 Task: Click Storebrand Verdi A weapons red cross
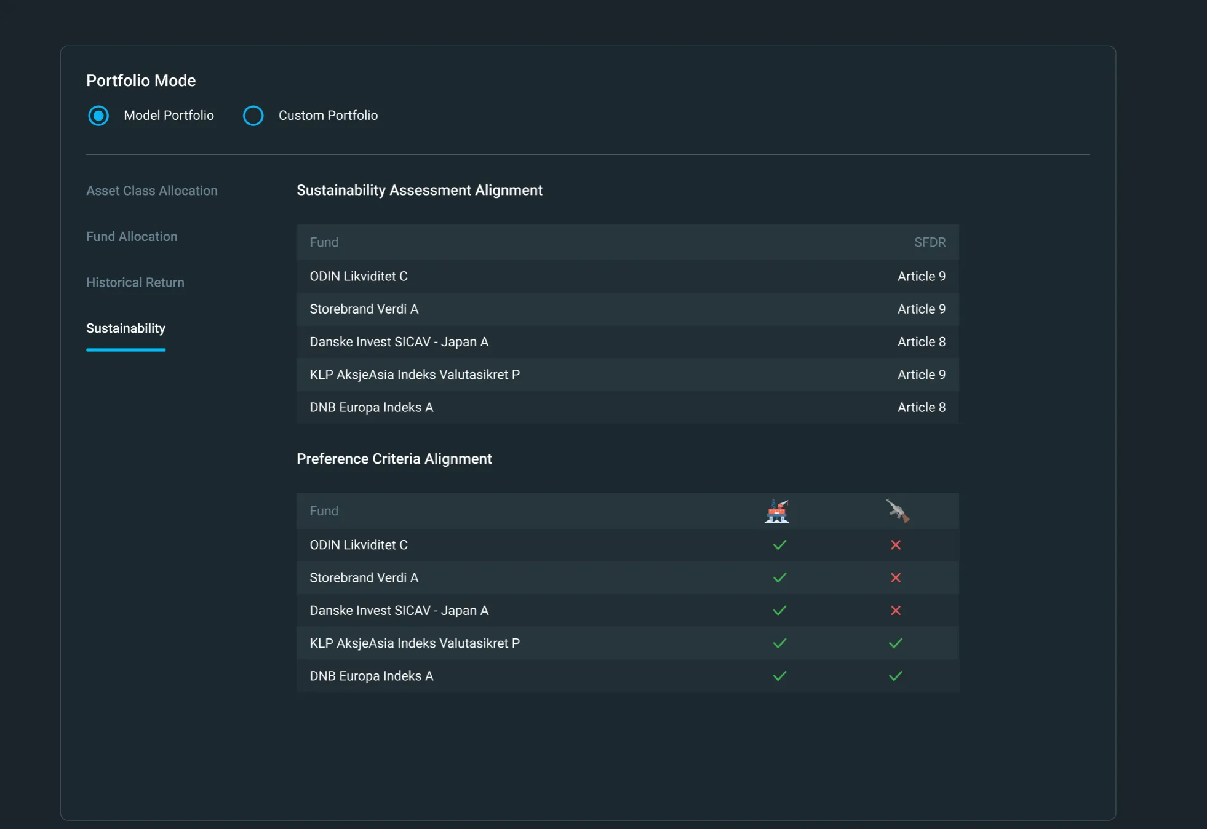tap(896, 577)
